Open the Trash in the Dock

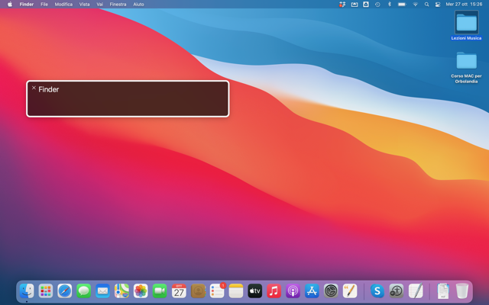462,291
